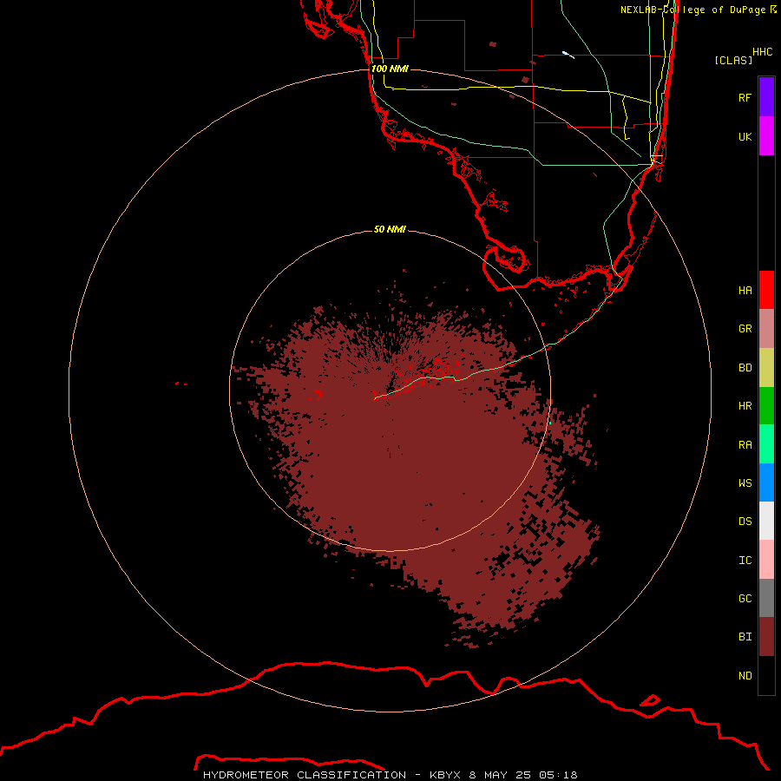Click the HA legend label
The width and height of the screenshot is (781, 781).
point(745,291)
